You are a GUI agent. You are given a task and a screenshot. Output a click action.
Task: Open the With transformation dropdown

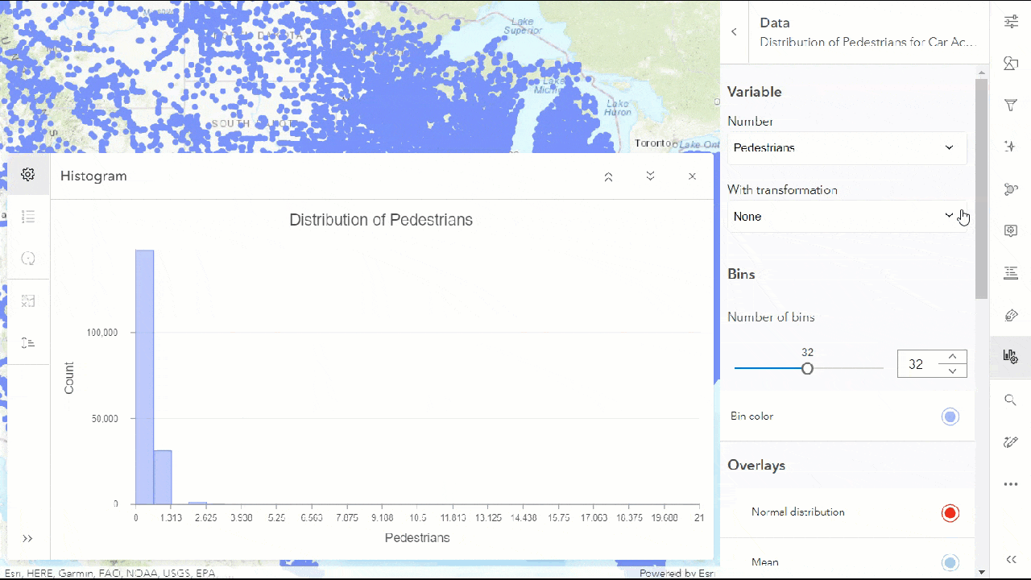pyautogui.click(x=847, y=216)
